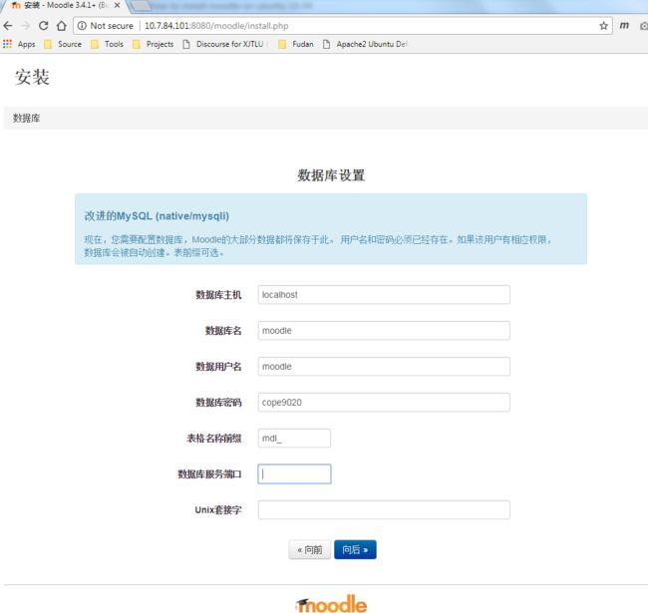This screenshot has height=613, width=648.
Task: Click the 数据库主机 label
Action: click(x=218, y=295)
